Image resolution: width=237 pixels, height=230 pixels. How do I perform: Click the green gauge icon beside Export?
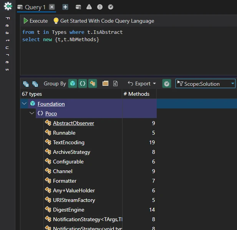pyautogui.click(x=167, y=83)
